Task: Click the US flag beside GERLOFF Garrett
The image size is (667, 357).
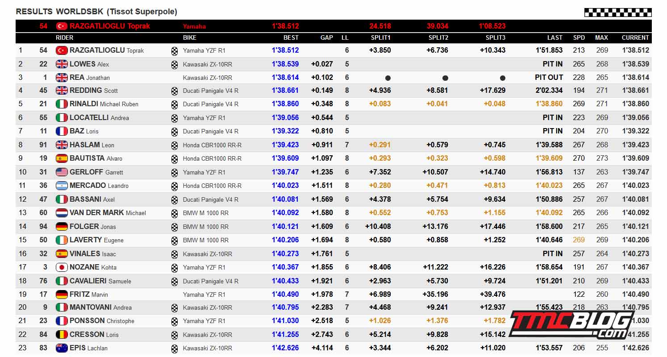Action: point(62,172)
